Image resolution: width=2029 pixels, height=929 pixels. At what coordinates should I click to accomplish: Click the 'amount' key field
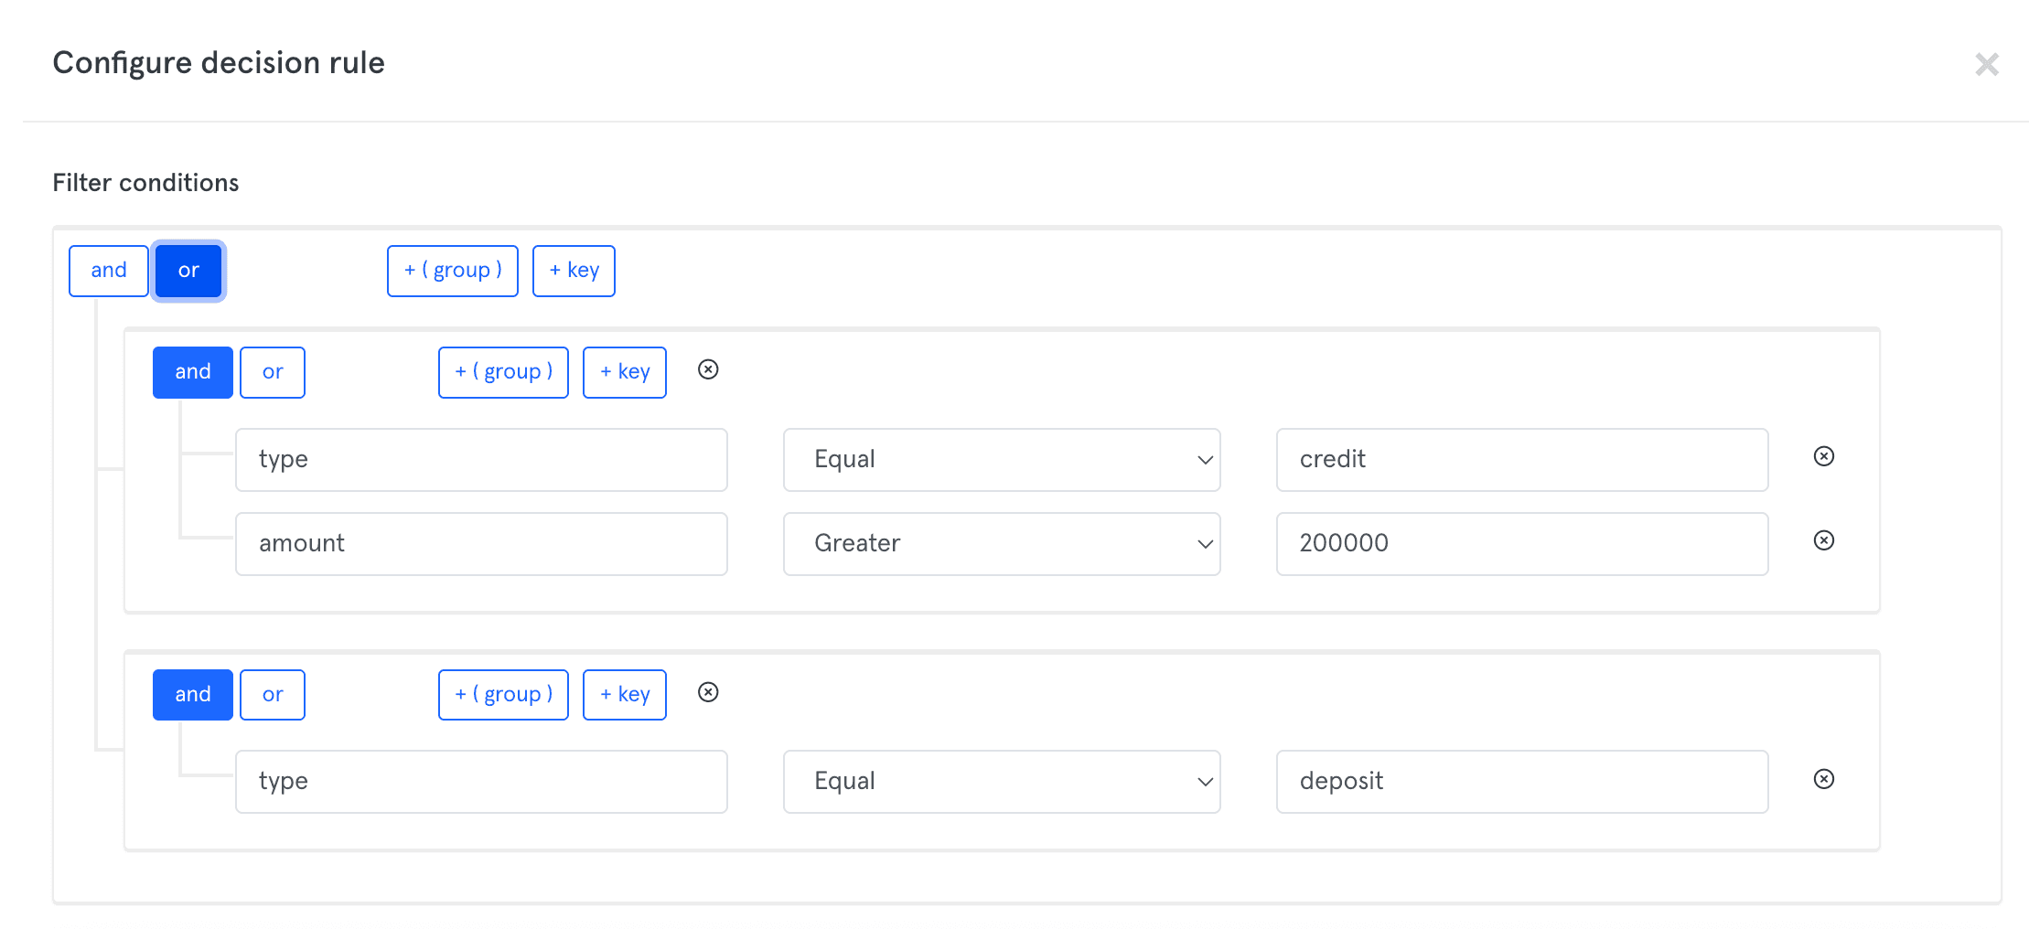click(x=481, y=544)
